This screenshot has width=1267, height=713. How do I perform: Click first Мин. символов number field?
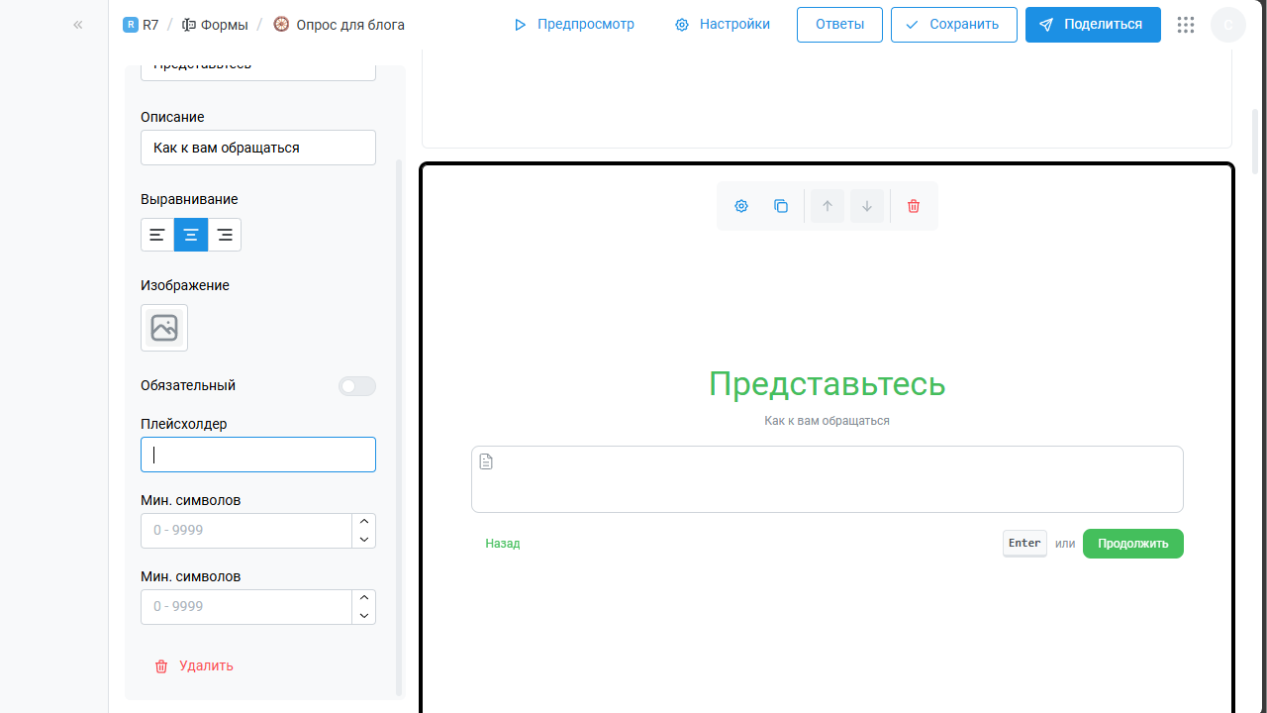pyautogui.click(x=246, y=531)
